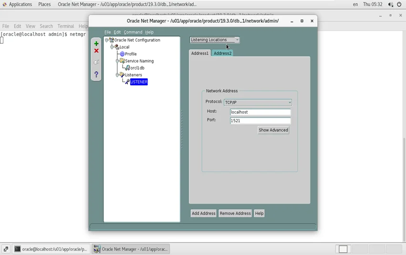This screenshot has height=255, width=406.
Task: Maximize the Oracle Net Manager window
Action: (302, 21)
